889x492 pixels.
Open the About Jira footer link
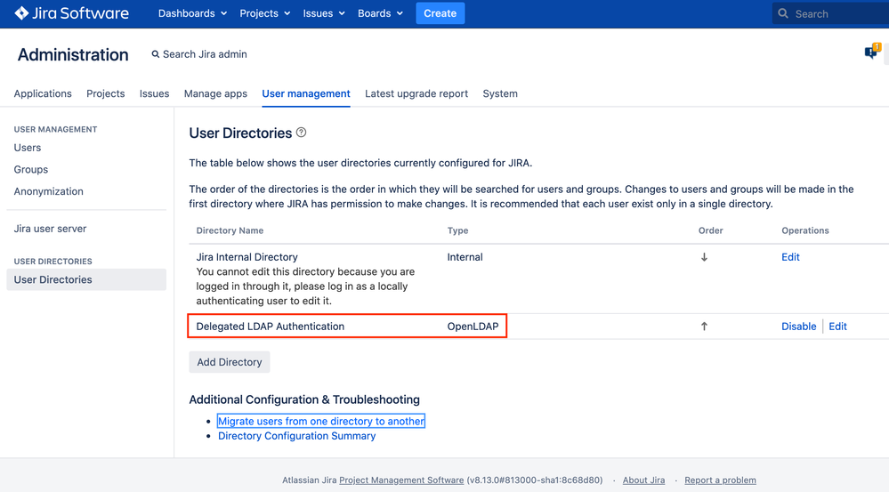click(643, 480)
